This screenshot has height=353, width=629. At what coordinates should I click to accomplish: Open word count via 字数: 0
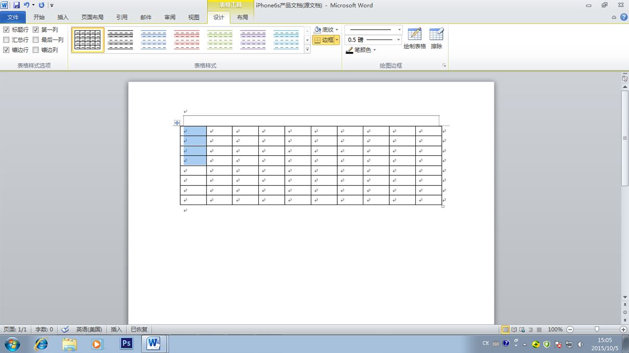pos(44,330)
